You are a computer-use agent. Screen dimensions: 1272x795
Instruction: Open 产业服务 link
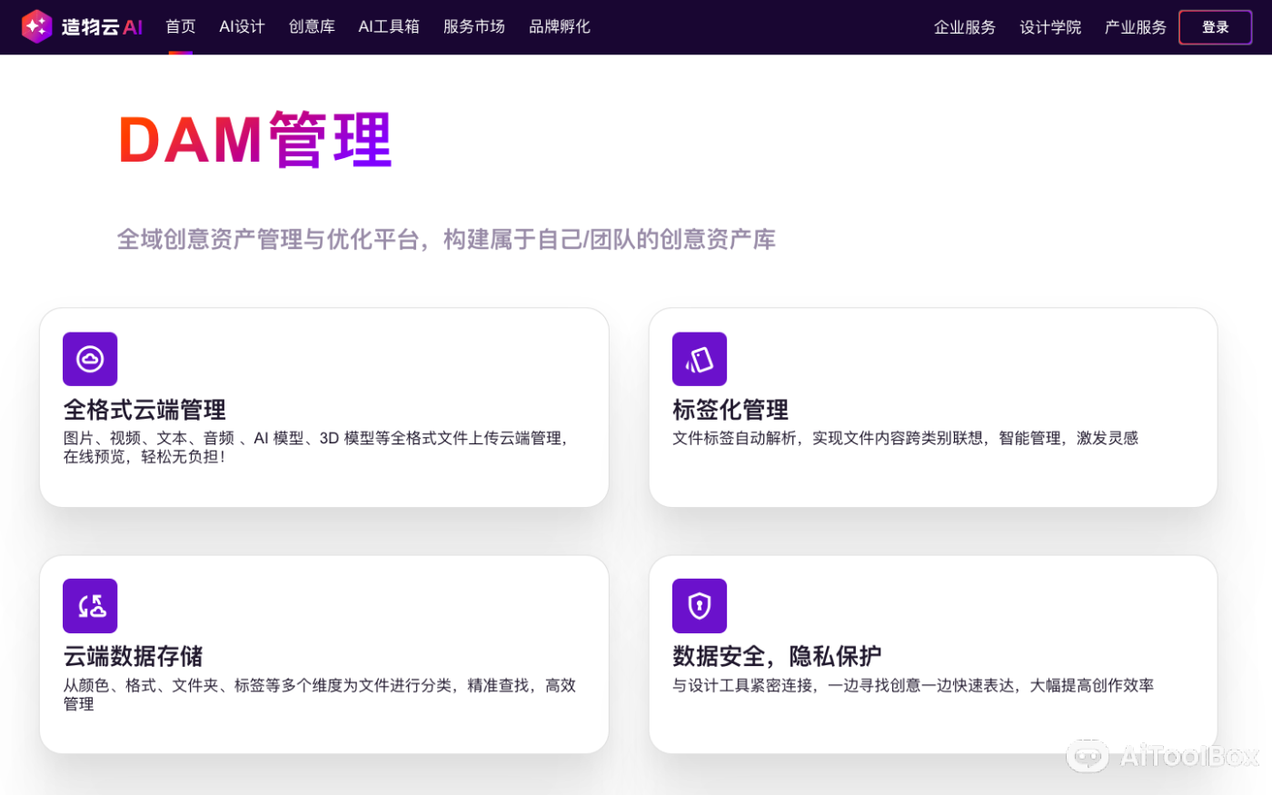(x=1135, y=27)
